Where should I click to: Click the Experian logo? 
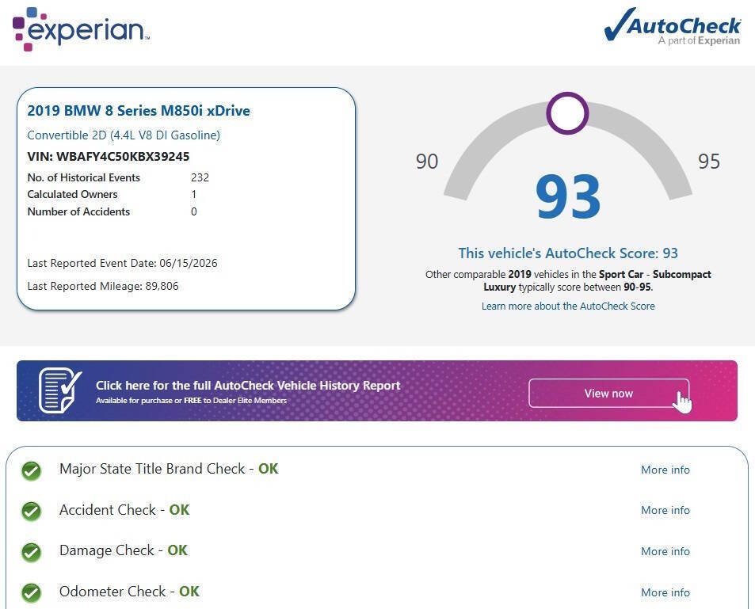click(x=81, y=29)
